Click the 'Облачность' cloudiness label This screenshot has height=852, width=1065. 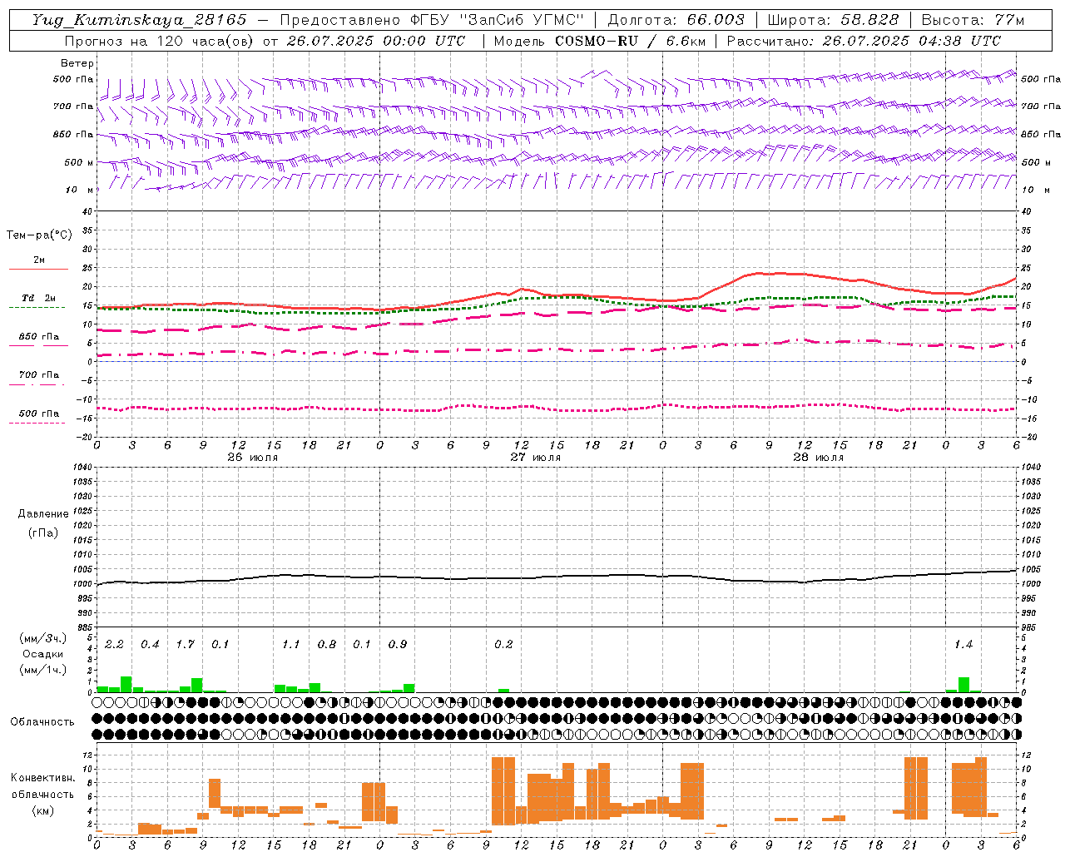pyautogui.click(x=42, y=722)
